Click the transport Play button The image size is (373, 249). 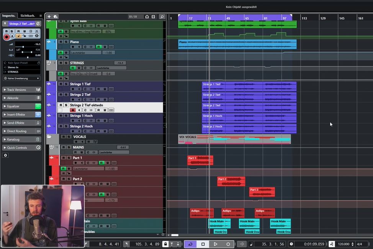tap(215, 244)
